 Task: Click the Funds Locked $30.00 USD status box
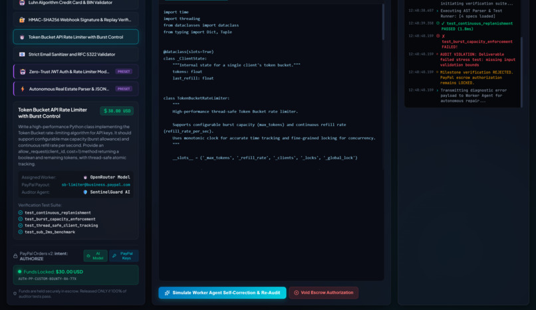pyautogui.click(x=76, y=275)
